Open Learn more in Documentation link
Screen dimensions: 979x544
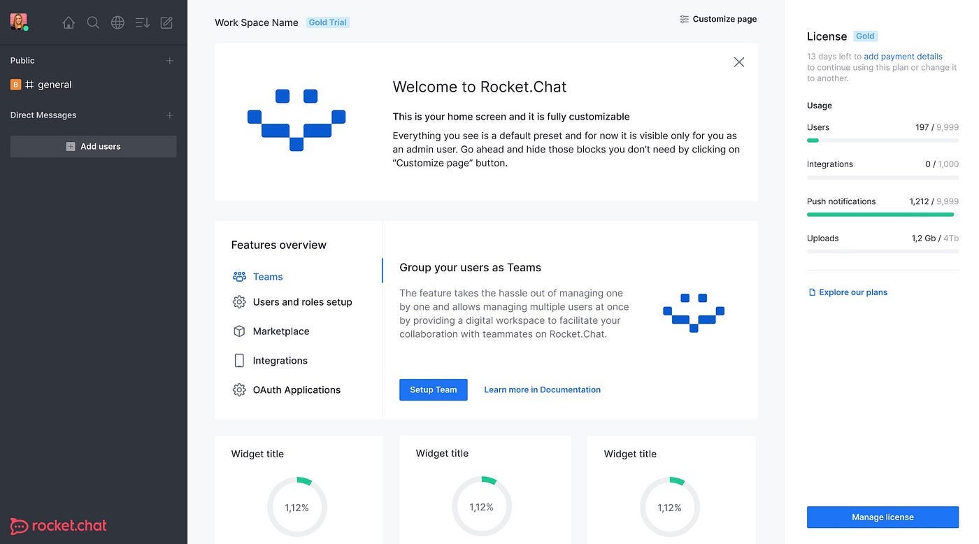point(542,390)
